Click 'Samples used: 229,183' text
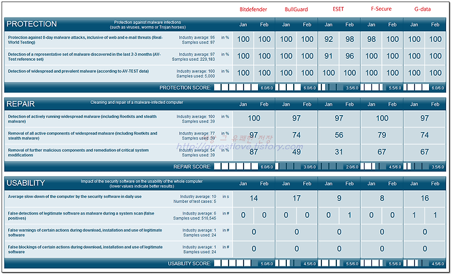This screenshot has height=274, width=451. [194, 59]
